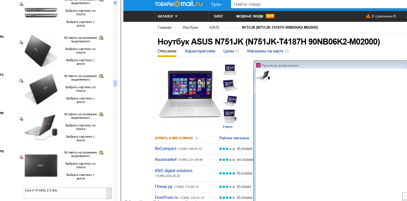Click the Товары@mail.ru logo
The image size is (407, 201).
[x=179, y=4]
